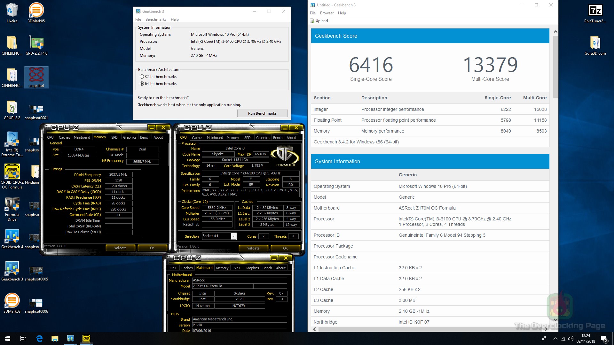Open GPU-Z from the desktop
The image size is (614, 345).
pos(36,42)
